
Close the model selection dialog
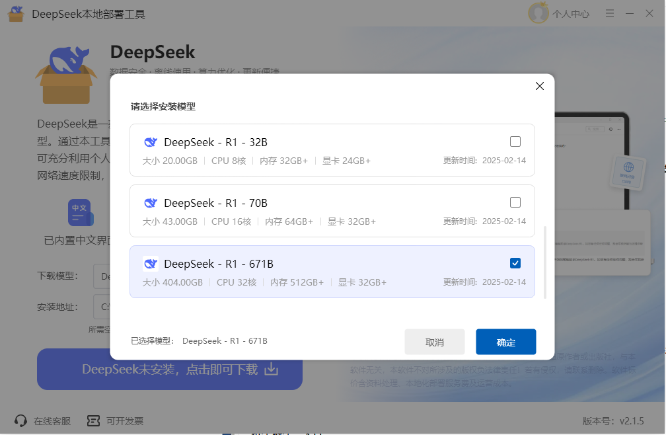(x=540, y=86)
